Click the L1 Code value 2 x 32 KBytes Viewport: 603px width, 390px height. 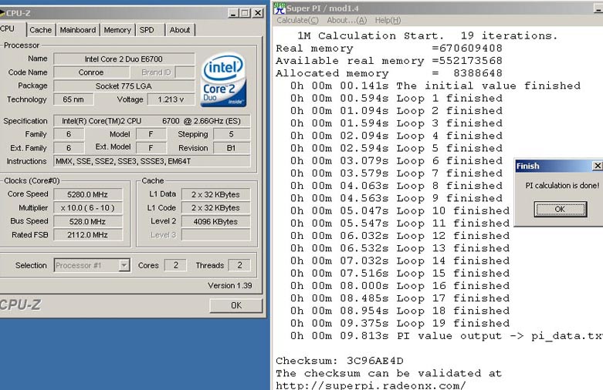coord(215,208)
